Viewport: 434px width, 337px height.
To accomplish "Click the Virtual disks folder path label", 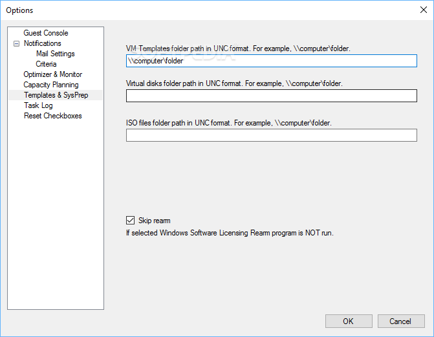I will tap(234, 83).
